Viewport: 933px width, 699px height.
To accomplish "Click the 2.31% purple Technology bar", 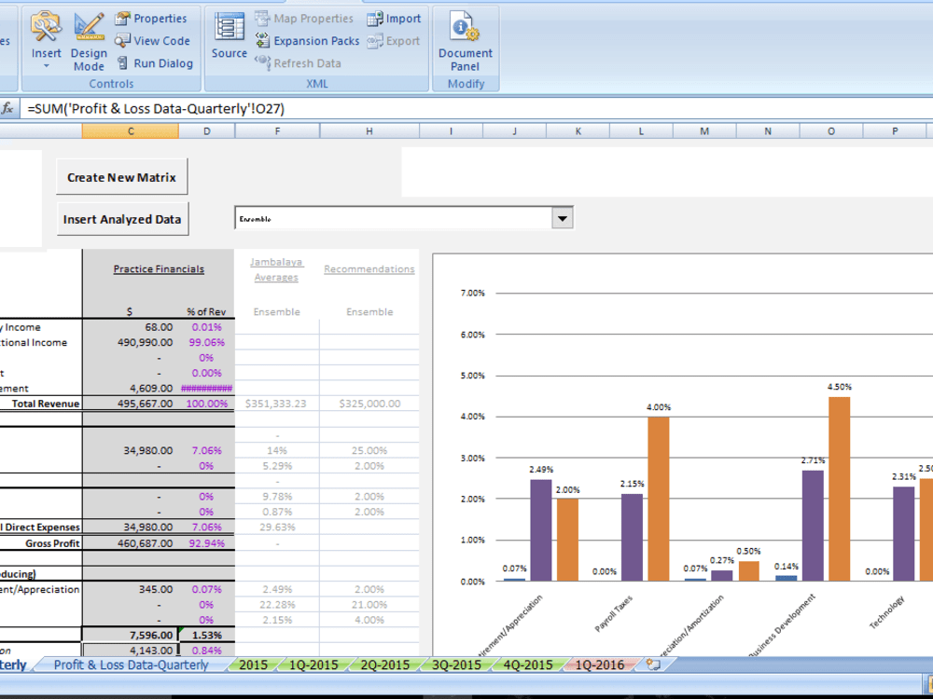I will coord(903,534).
